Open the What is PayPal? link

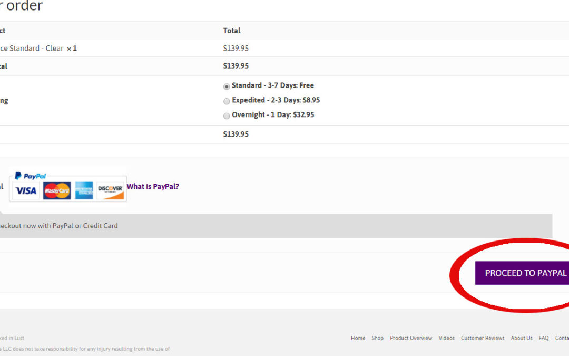[x=153, y=186]
